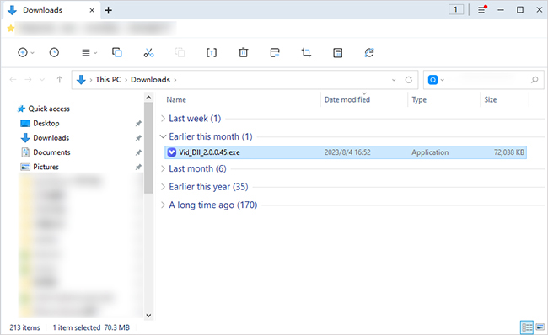Open recent locations dropdown arrow
Image resolution: width=548 pixels, height=335 pixels.
pyautogui.click(x=42, y=80)
